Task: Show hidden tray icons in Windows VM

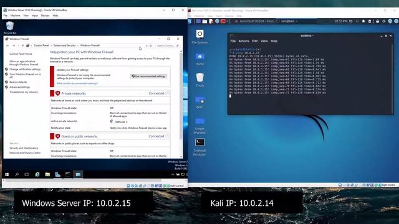Action: (x=173, y=174)
